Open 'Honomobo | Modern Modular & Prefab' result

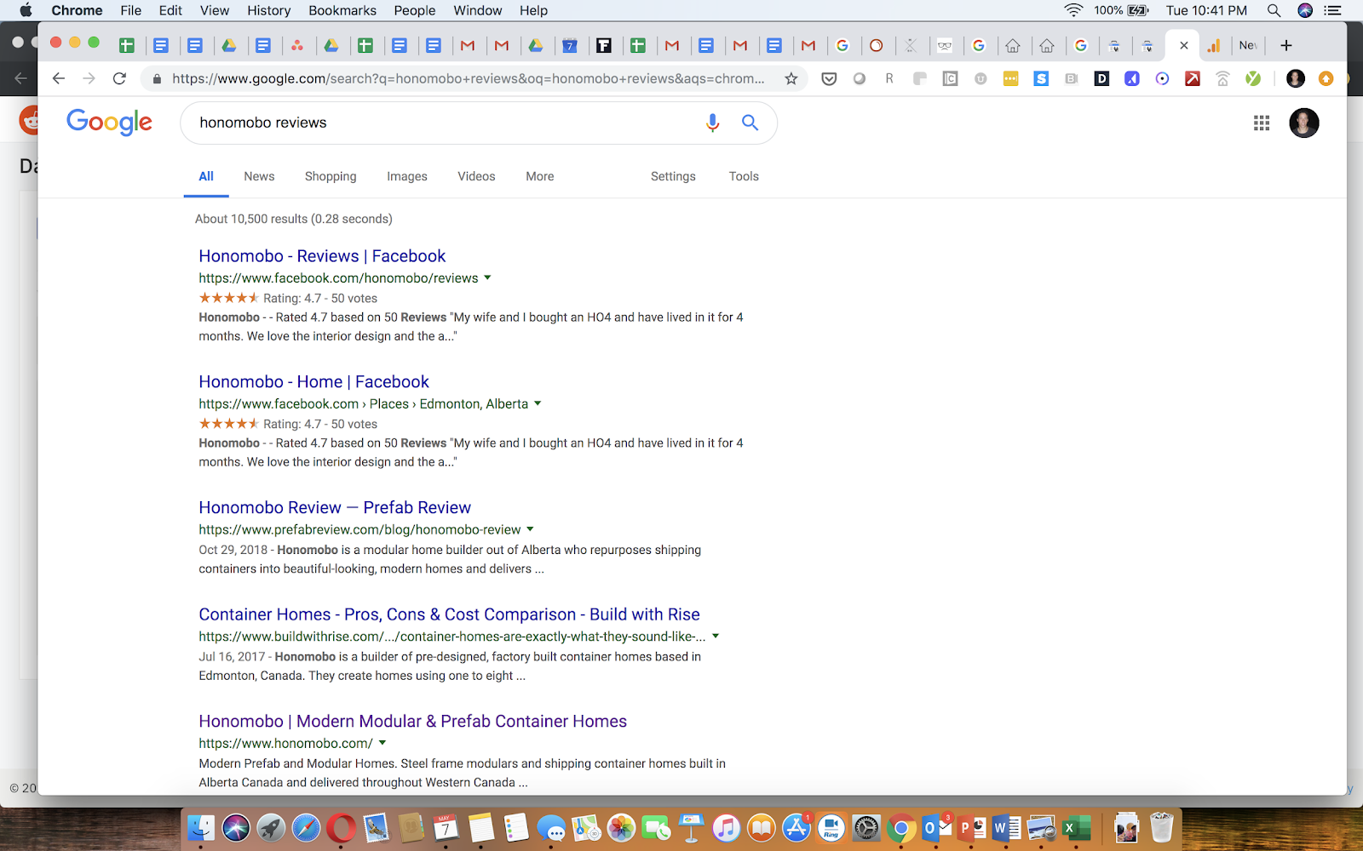412,722
